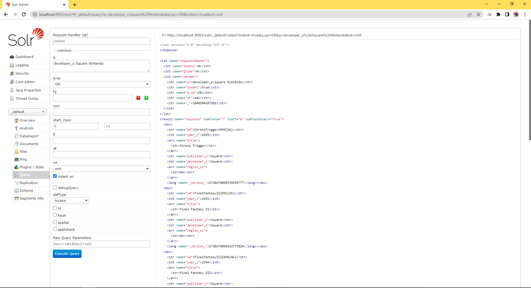Screen dimensions: 531x288
Task: Bookmark this page with star icon
Action: 478,14
